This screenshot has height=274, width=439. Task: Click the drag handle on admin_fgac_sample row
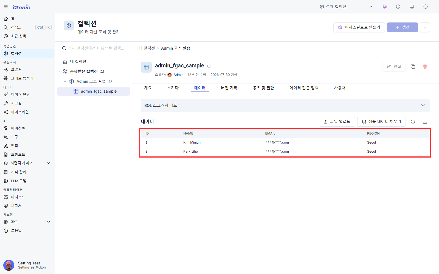tap(126, 91)
